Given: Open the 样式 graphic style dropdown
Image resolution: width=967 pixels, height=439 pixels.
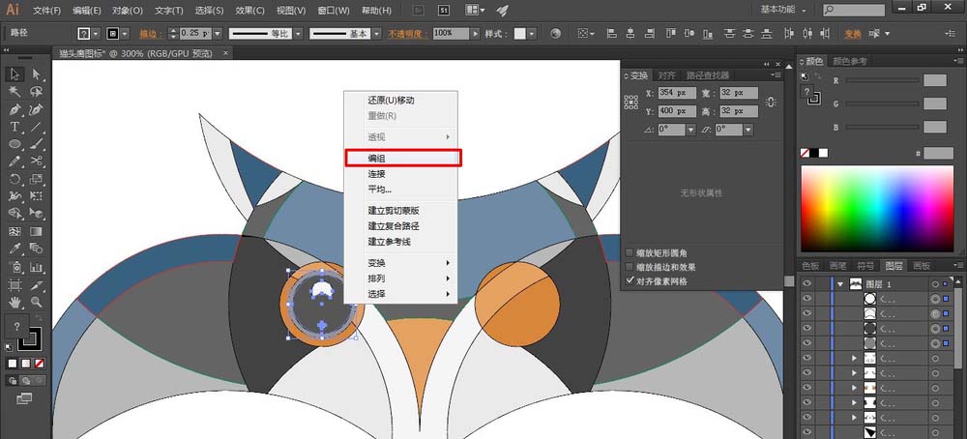Looking at the screenshot, I should click(x=532, y=34).
